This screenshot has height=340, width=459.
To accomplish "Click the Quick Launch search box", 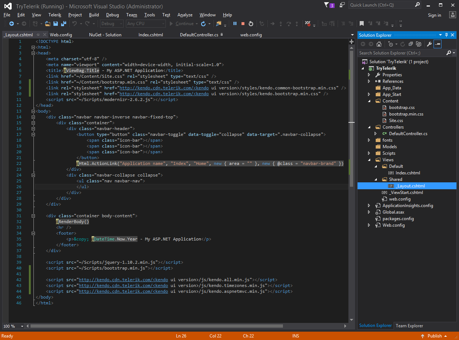I will coord(381,5).
